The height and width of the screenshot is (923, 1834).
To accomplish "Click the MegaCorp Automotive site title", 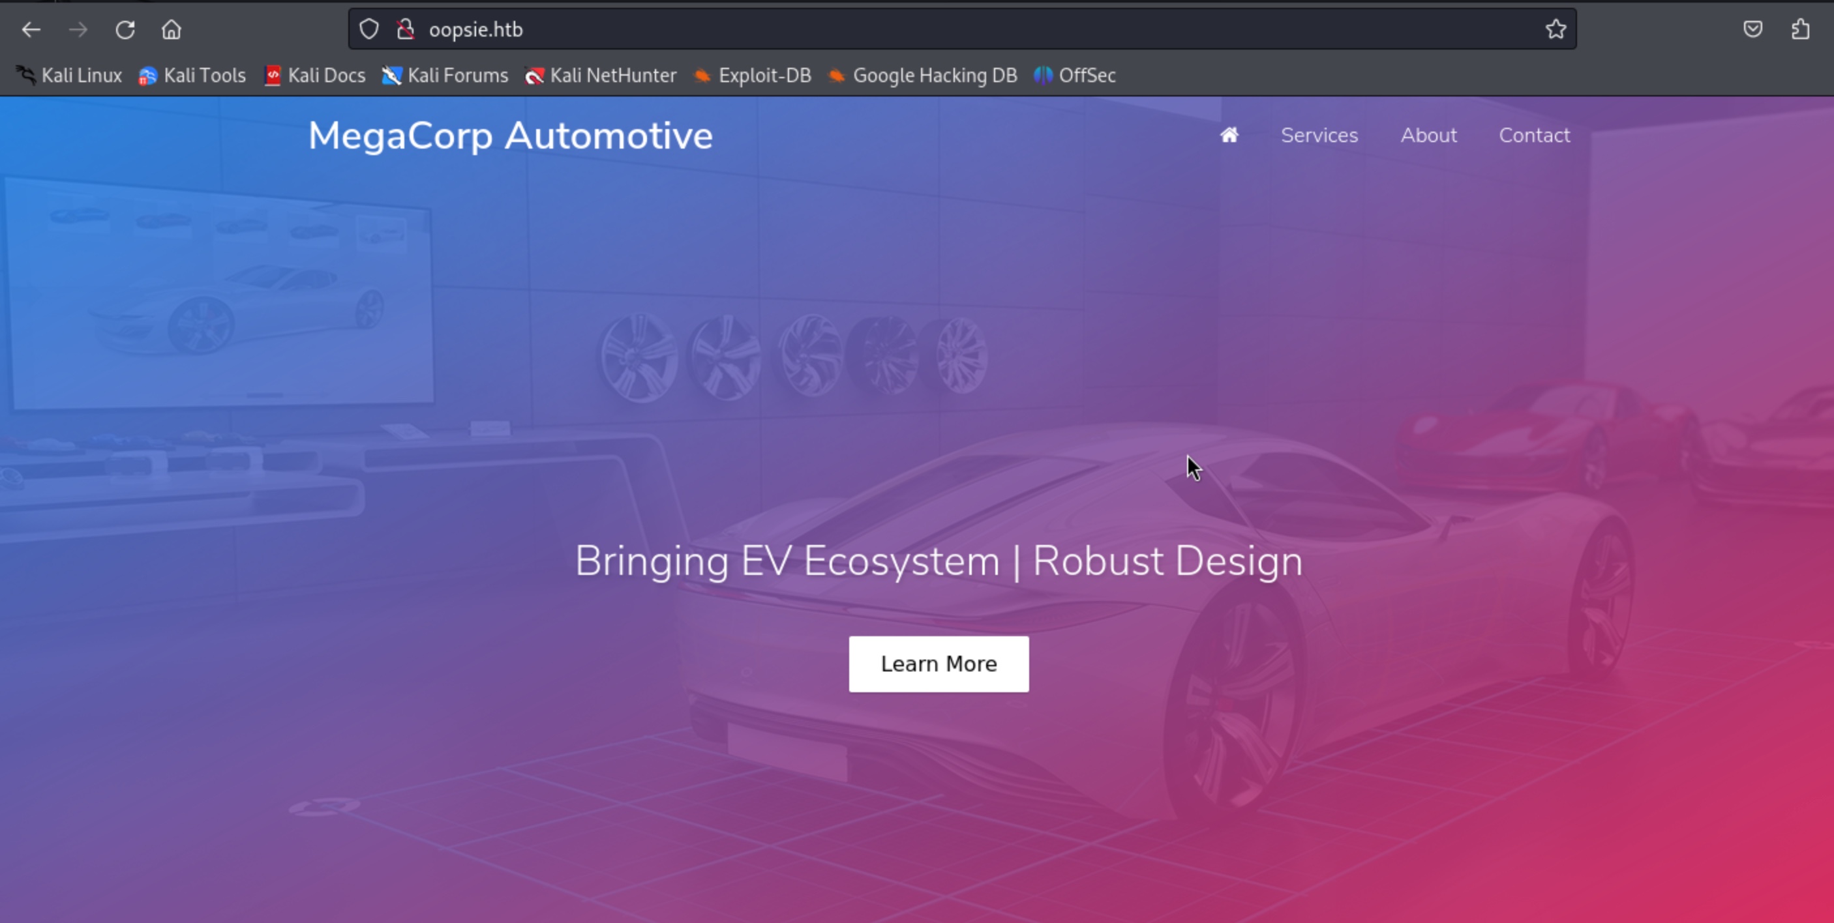I will tap(510, 135).
